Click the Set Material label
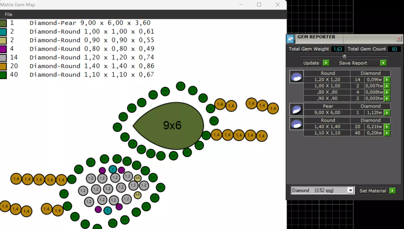Screen dimensions: 404x229 point(373,191)
